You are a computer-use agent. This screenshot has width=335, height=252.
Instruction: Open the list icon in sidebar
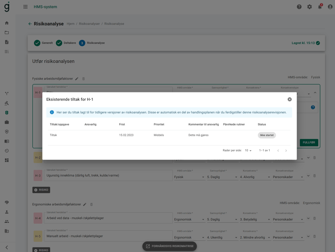7,52
